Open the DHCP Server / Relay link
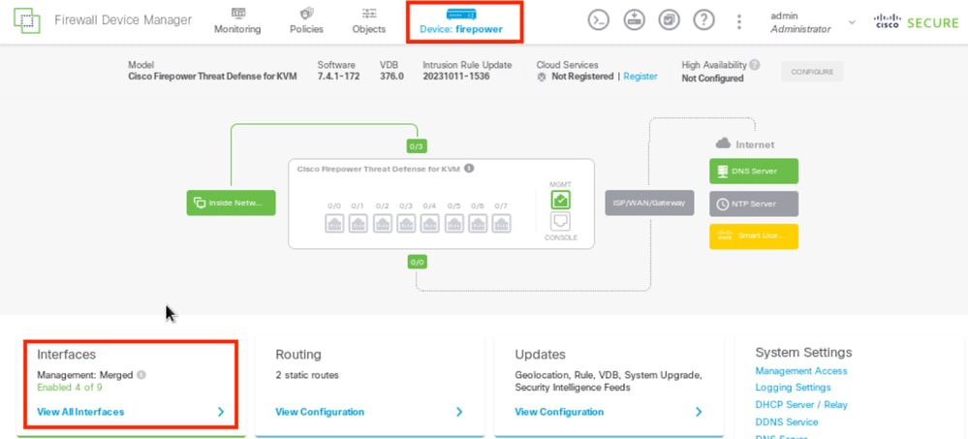 click(801, 405)
